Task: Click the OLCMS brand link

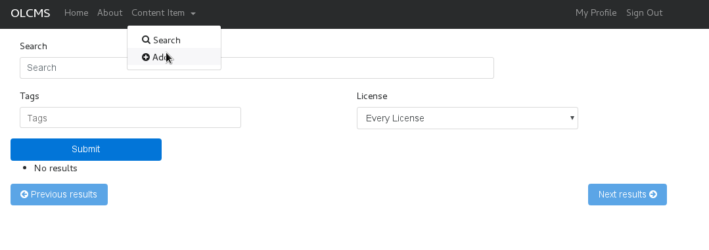Action: [30, 13]
